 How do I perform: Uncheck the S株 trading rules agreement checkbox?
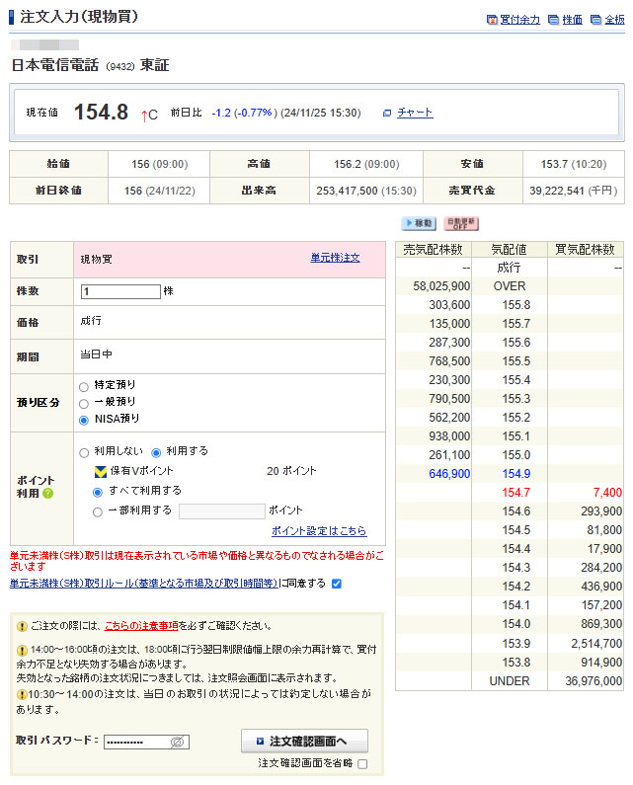coord(337,584)
